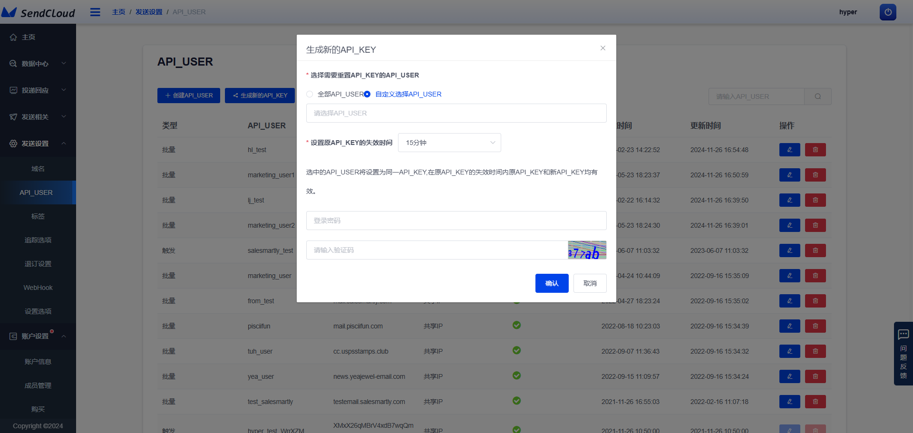Select the 主页 home icon in sidebar
Screen dimensions: 913x433
(x=13, y=37)
